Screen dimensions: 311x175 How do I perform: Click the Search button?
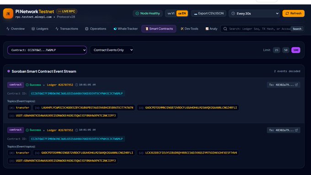297,29
